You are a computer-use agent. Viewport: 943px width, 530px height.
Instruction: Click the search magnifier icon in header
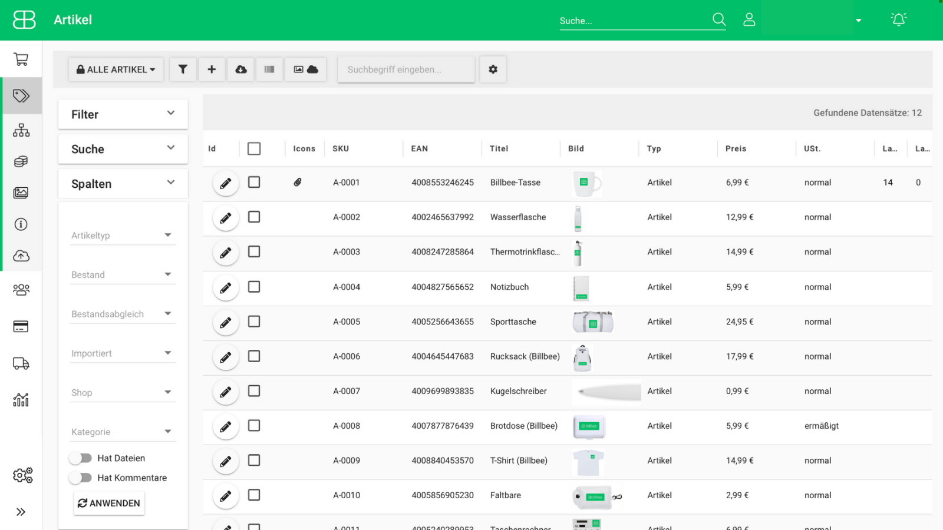point(719,19)
